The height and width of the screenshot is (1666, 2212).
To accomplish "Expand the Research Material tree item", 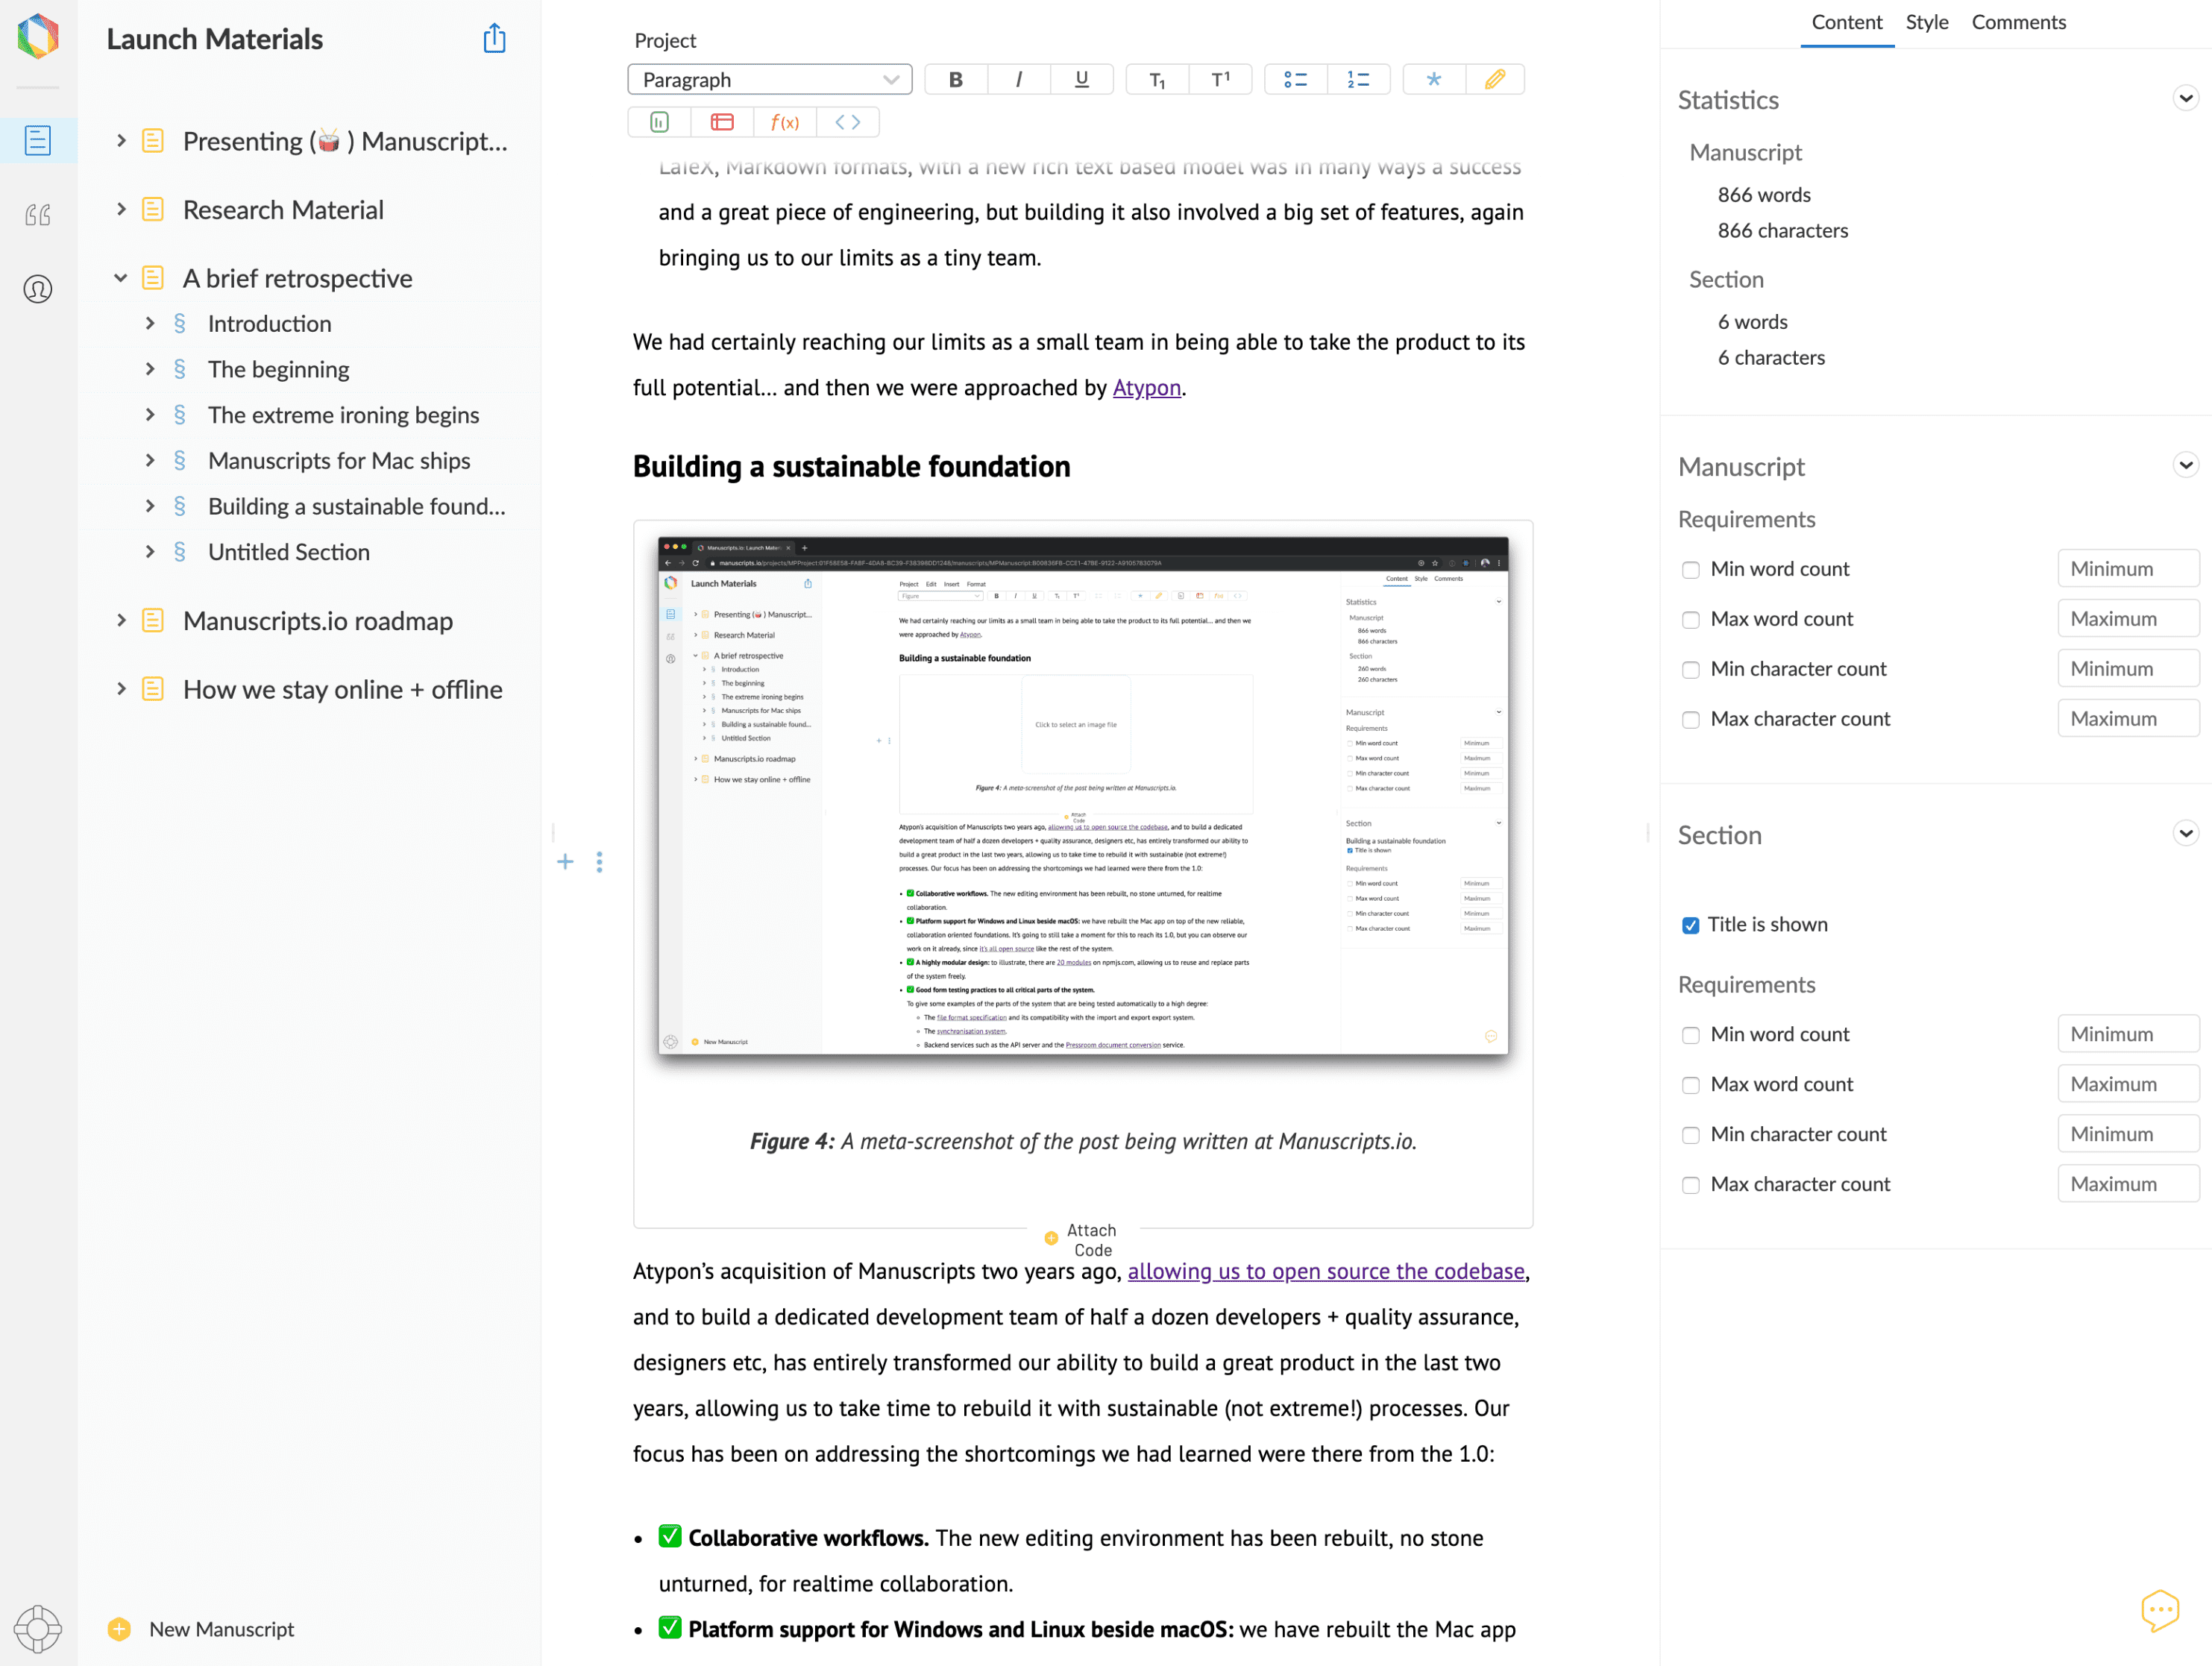I will [x=121, y=209].
